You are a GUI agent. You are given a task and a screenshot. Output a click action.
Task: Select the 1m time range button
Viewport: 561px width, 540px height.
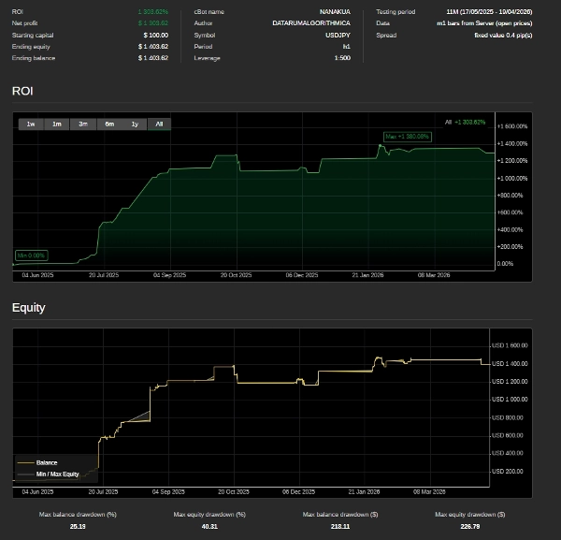(57, 124)
